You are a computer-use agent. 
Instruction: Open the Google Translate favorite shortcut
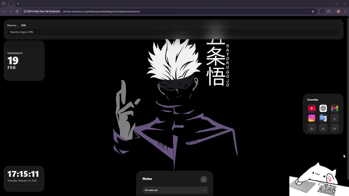[x=323, y=118]
